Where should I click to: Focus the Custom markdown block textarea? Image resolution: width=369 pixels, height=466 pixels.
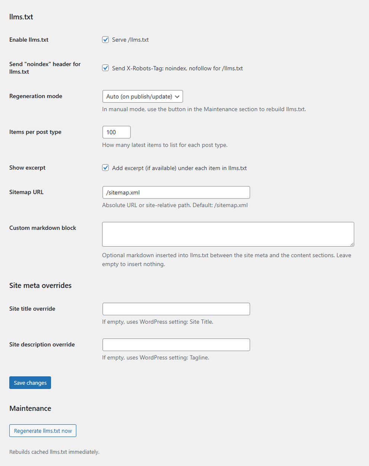coord(228,234)
